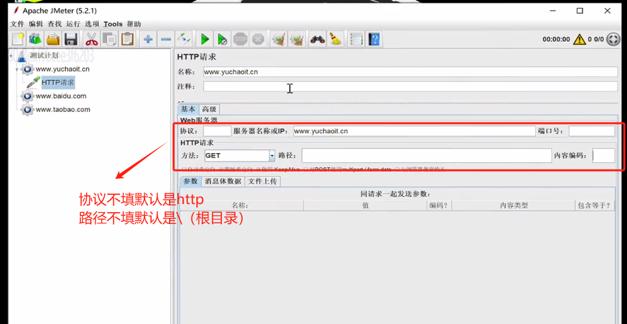Click the 0/0 thread count text

tap(598, 39)
